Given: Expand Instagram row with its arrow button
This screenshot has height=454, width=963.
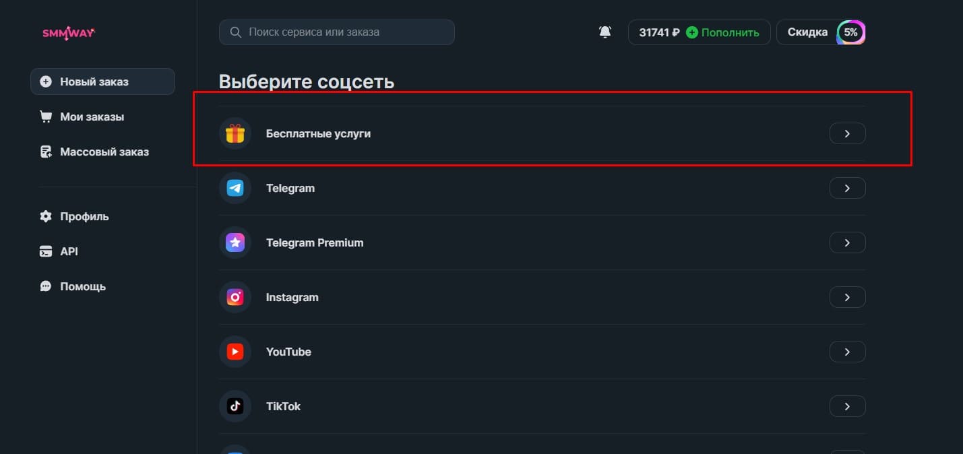Looking at the screenshot, I should pos(847,297).
